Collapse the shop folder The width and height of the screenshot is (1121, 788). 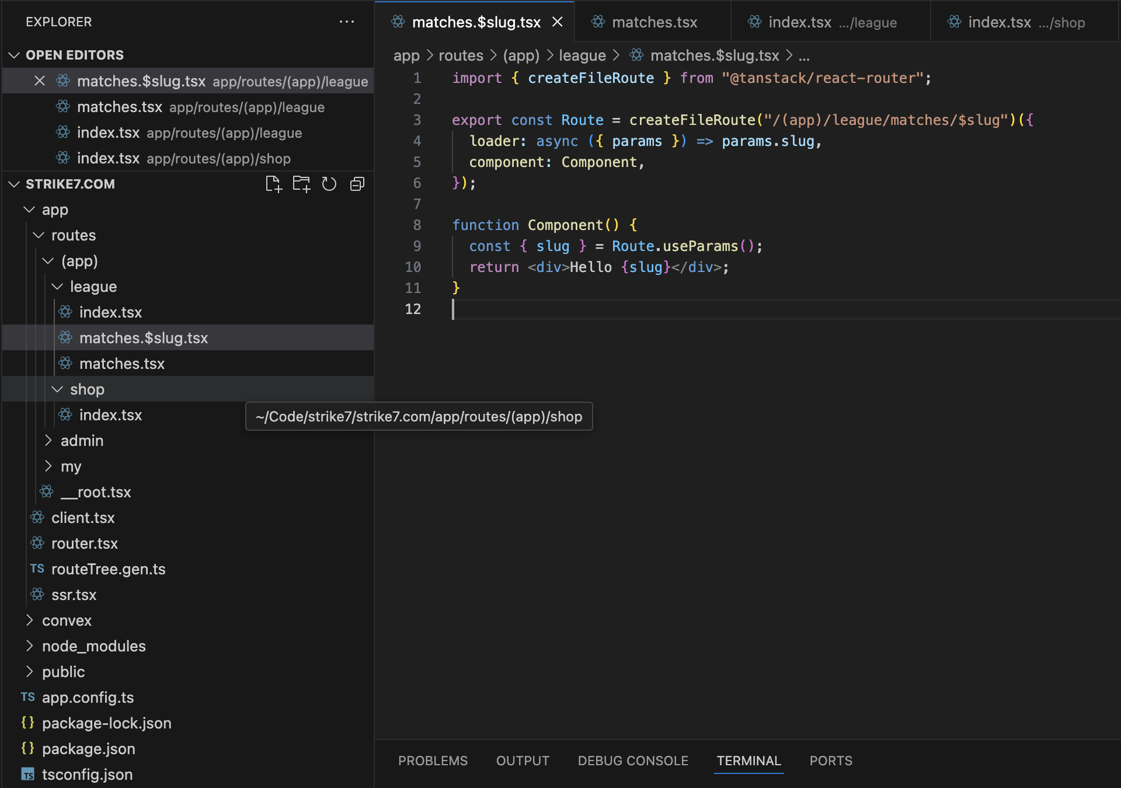tap(57, 389)
